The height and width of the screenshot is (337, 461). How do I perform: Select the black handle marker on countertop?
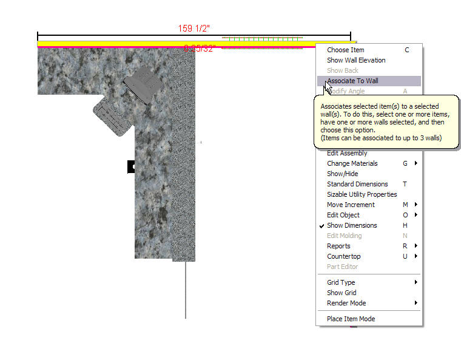[x=131, y=167]
